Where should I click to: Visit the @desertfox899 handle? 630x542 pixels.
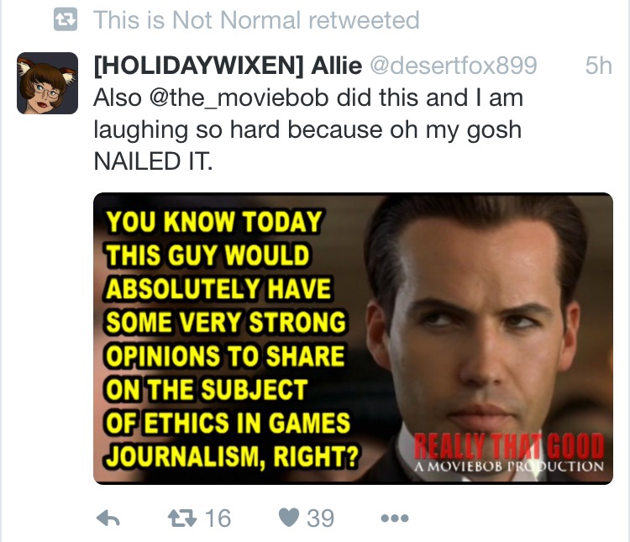tap(454, 66)
